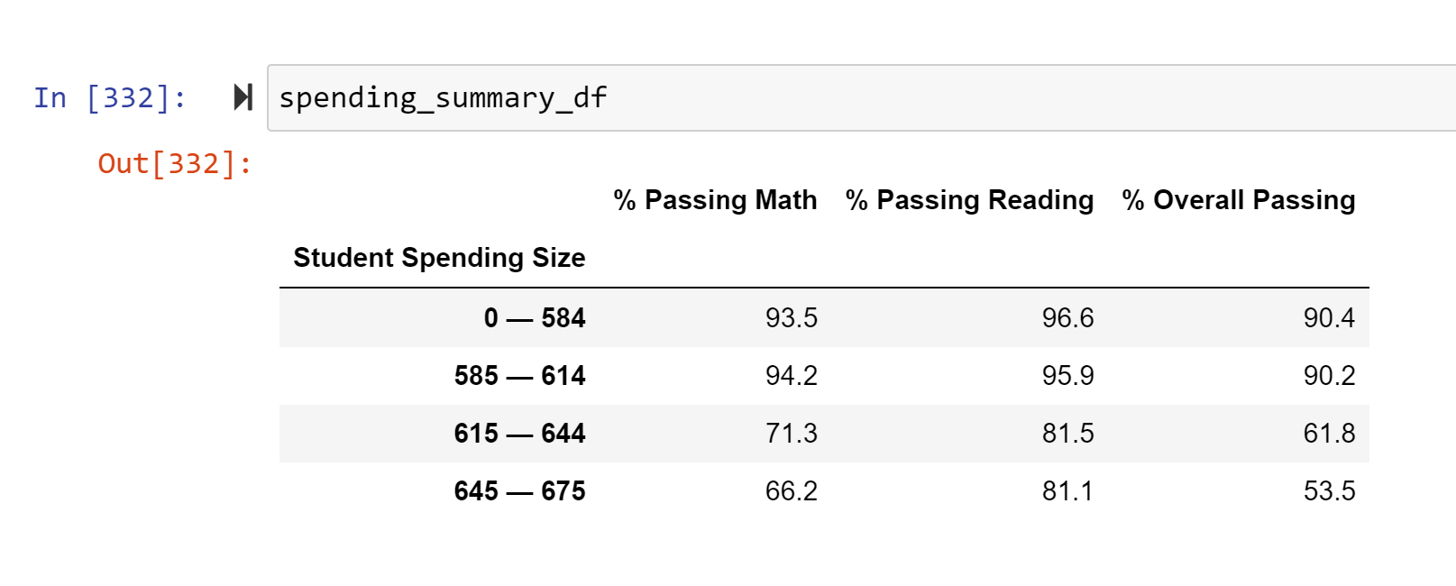
Task: Click the 615 — 644 row label
Action: tap(520, 433)
